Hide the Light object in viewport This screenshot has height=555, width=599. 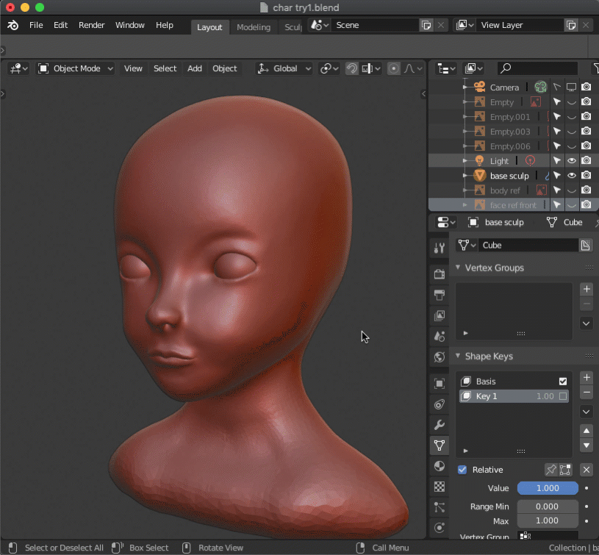point(571,161)
